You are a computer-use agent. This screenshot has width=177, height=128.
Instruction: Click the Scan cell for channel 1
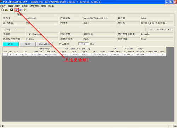tap(162, 54)
